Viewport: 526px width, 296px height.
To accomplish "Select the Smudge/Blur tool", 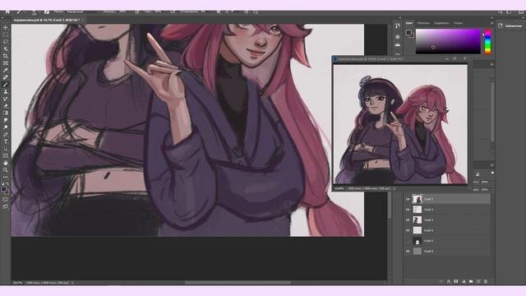I will tap(6, 120).
